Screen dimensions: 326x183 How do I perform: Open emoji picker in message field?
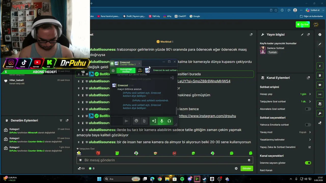pyautogui.click(x=249, y=160)
